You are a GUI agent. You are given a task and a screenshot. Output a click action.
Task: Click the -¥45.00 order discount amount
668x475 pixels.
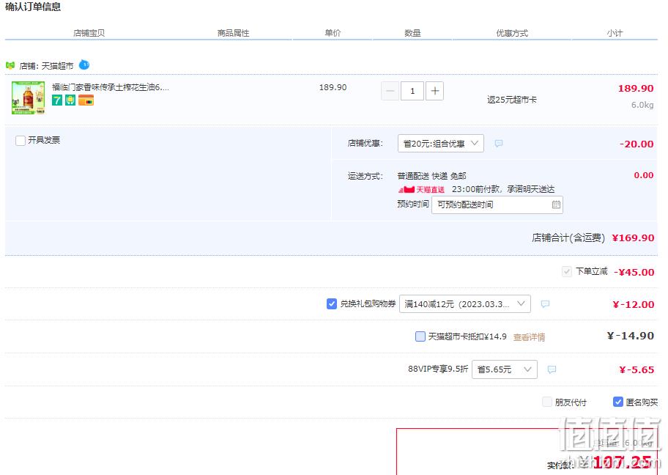(x=634, y=272)
